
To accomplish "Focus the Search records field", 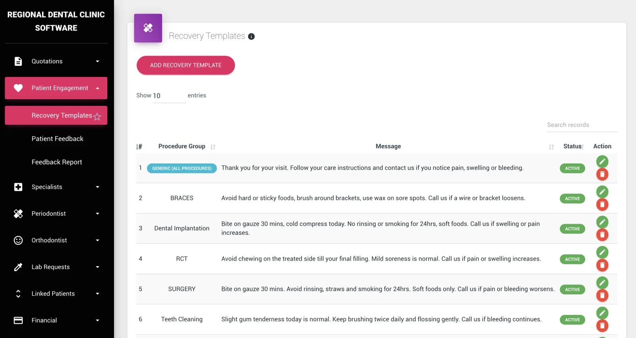I will point(582,125).
